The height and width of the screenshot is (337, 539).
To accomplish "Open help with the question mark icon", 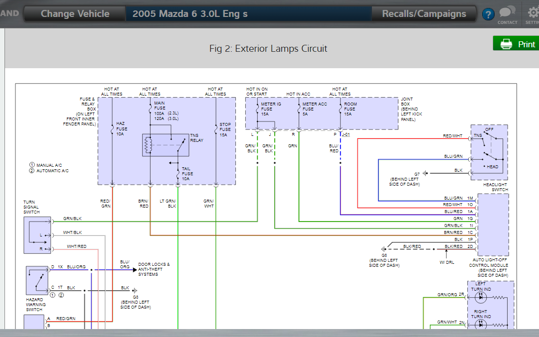I will point(488,14).
